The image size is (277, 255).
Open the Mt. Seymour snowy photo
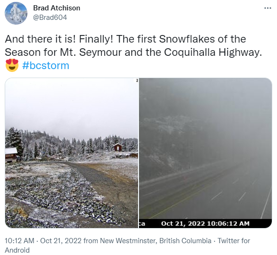coord(71,153)
